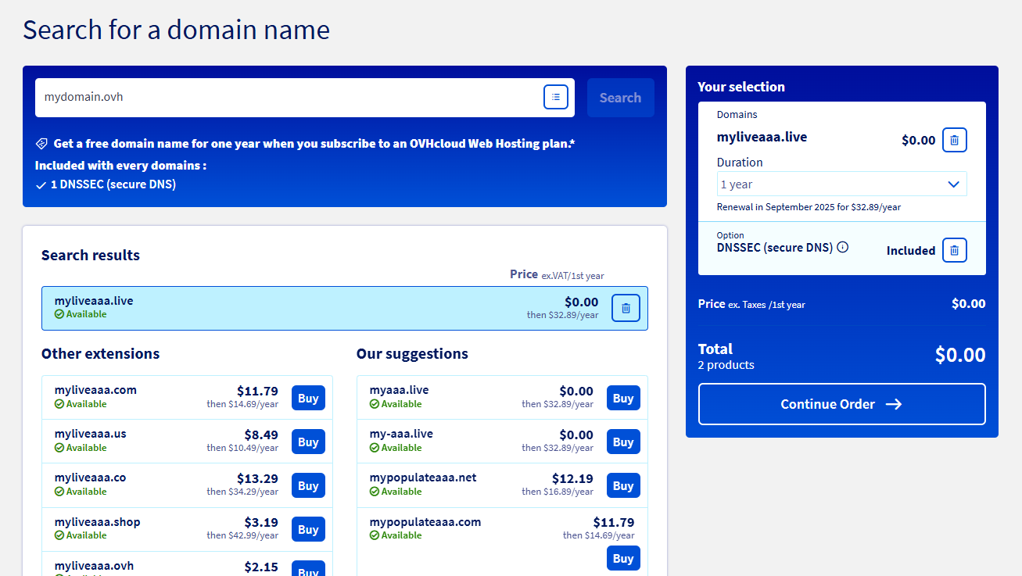Click the Search button
The height and width of the screenshot is (576, 1022).
620,98
